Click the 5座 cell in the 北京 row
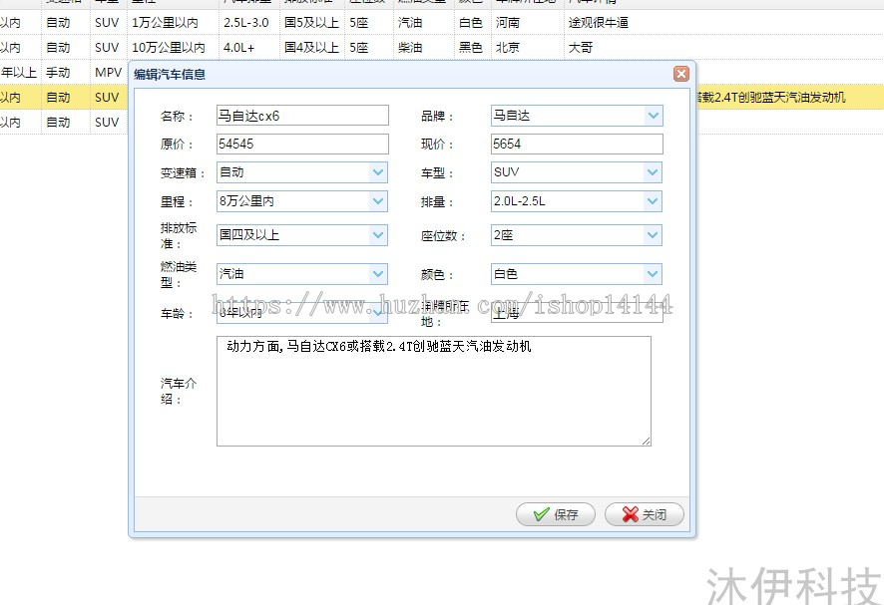Viewport: 884px width, 605px height. coord(358,47)
